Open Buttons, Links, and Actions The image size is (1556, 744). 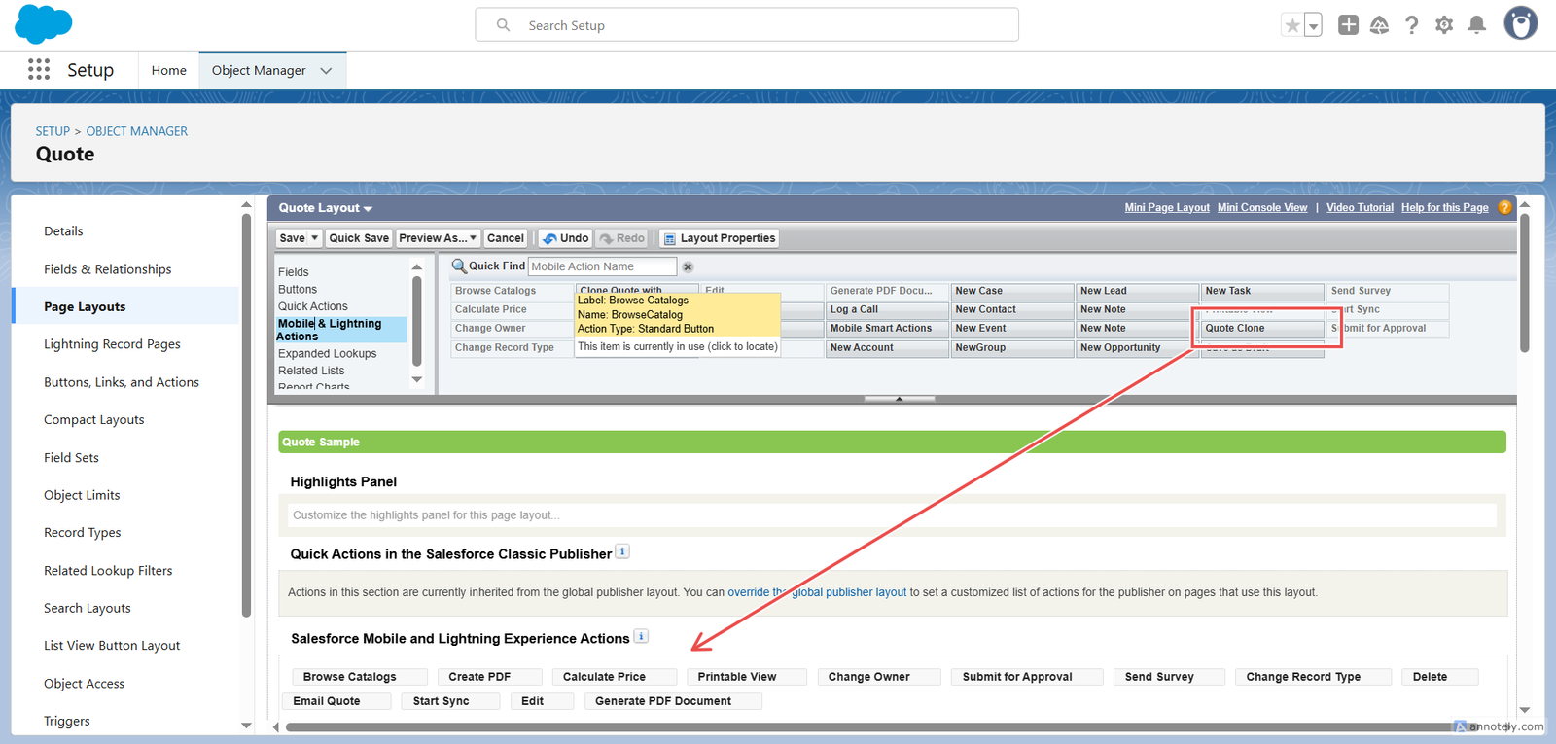coord(121,382)
